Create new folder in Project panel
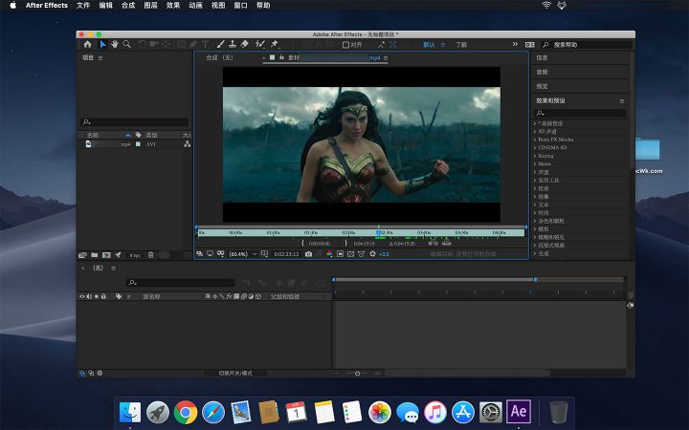This screenshot has height=430, width=689. (x=95, y=255)
